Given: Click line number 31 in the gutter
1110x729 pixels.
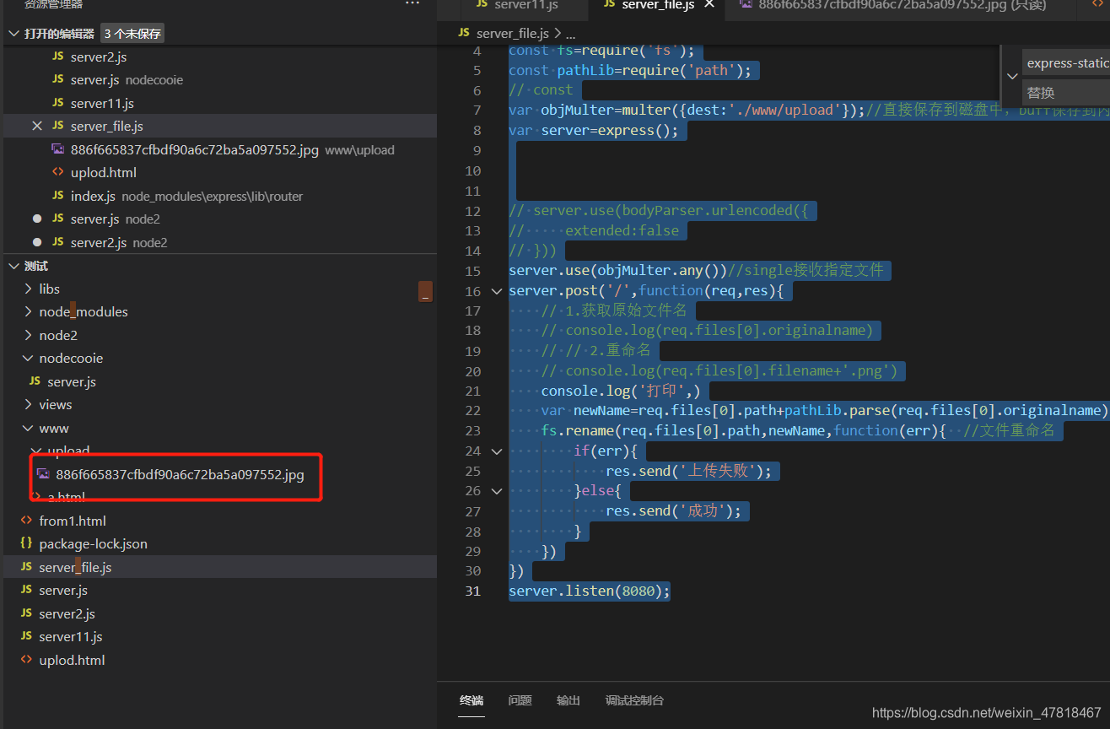Looking at the screenshot, I should click(471, 591).
